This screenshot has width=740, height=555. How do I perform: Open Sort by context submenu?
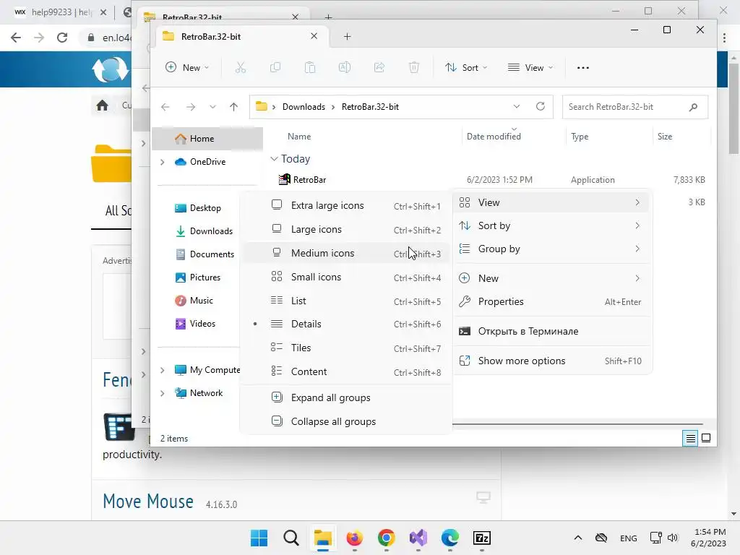click(x=552, y=225)
